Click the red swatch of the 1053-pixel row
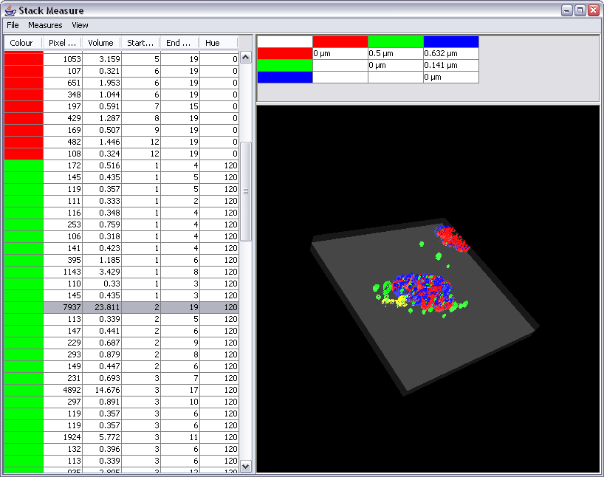Image resolution: width=604 pixels, height=477 pixels. point(24,59)
